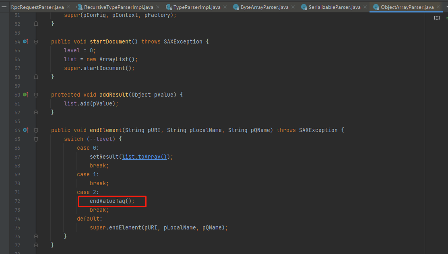Click the hide panel dash icon left of the RpcRequestParser.java tab
Screen dimensions: 448x254
pos(4,7)
